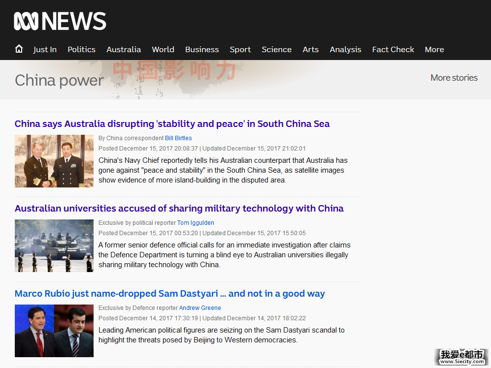The width and height of the screenshot is (491, 368).
Task: Open the South China Sea stability headline
Action: click(x=172, y=124)
